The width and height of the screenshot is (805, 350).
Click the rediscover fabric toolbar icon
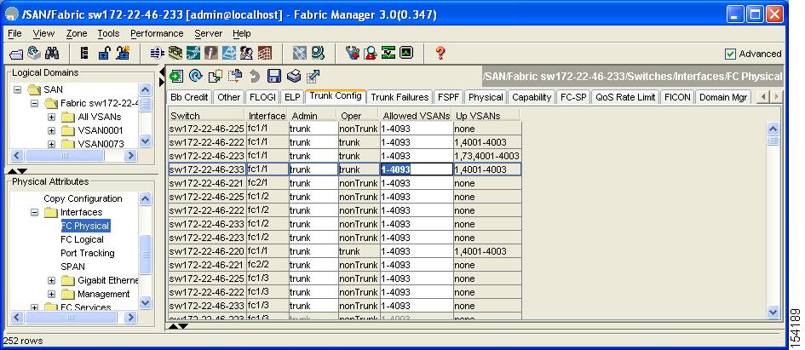click(34, 52)
